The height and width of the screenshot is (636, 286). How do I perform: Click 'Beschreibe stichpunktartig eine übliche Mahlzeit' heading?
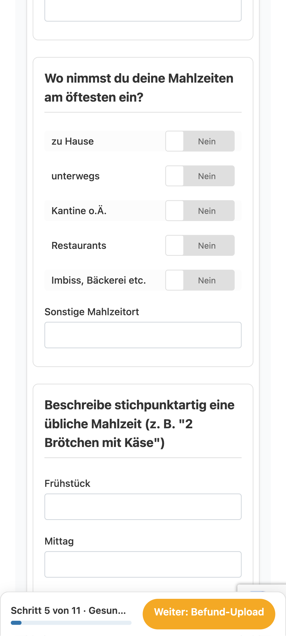[x=139, y=424]
